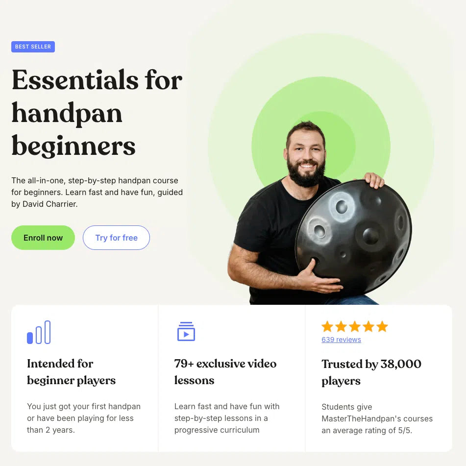This screenshot has height=466, width=466.
Task: Click the Essentials for handpan beginners heading
Action: coord(97,113)
